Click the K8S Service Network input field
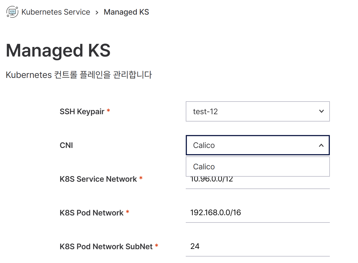358x263 pixels. 258,181
